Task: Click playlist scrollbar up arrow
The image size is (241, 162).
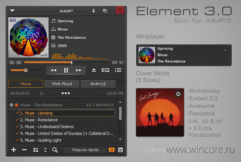Action: 120,102
